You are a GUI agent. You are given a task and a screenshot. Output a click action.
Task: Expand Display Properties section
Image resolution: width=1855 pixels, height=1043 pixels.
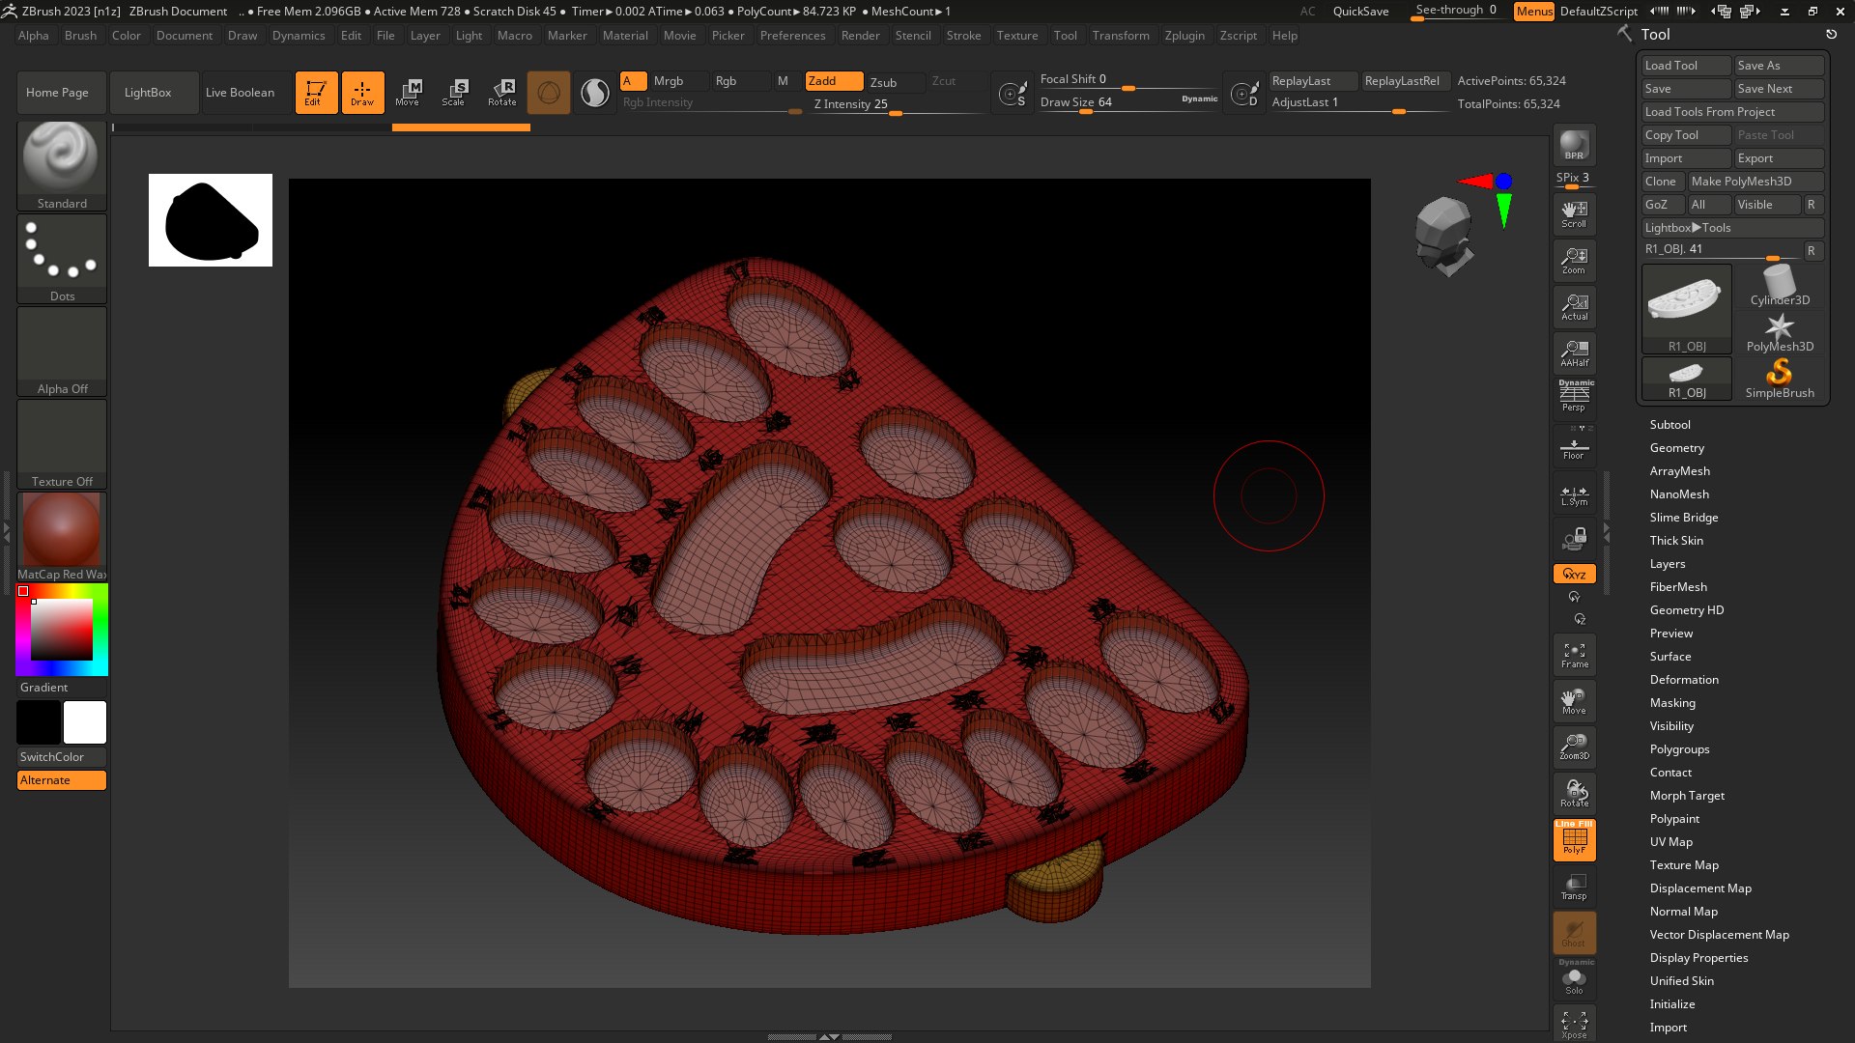point(1698,958)
